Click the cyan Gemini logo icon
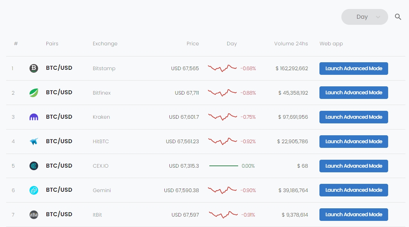 click(34, 190)
